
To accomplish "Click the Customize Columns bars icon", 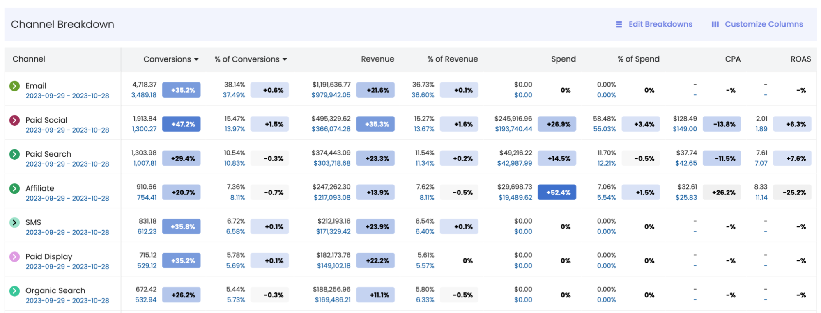I will [x=715, y=25].
